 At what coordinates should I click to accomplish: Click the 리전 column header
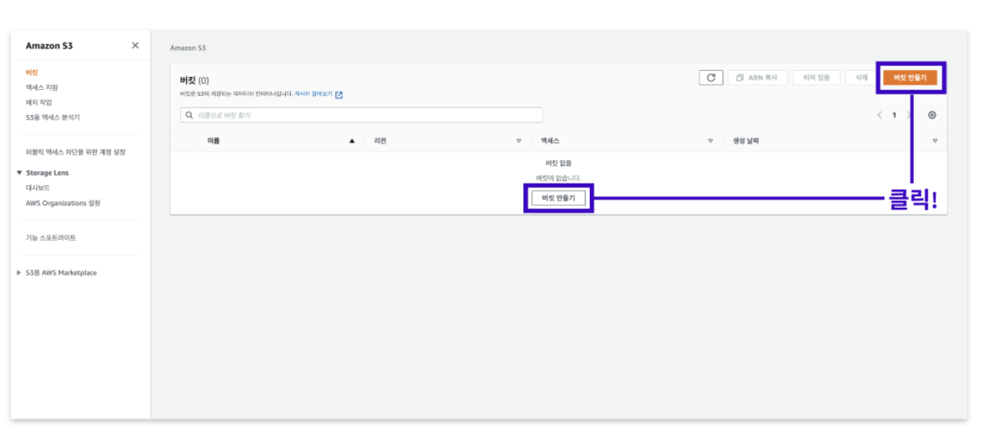pyautogui.click(x=379, y=141)
